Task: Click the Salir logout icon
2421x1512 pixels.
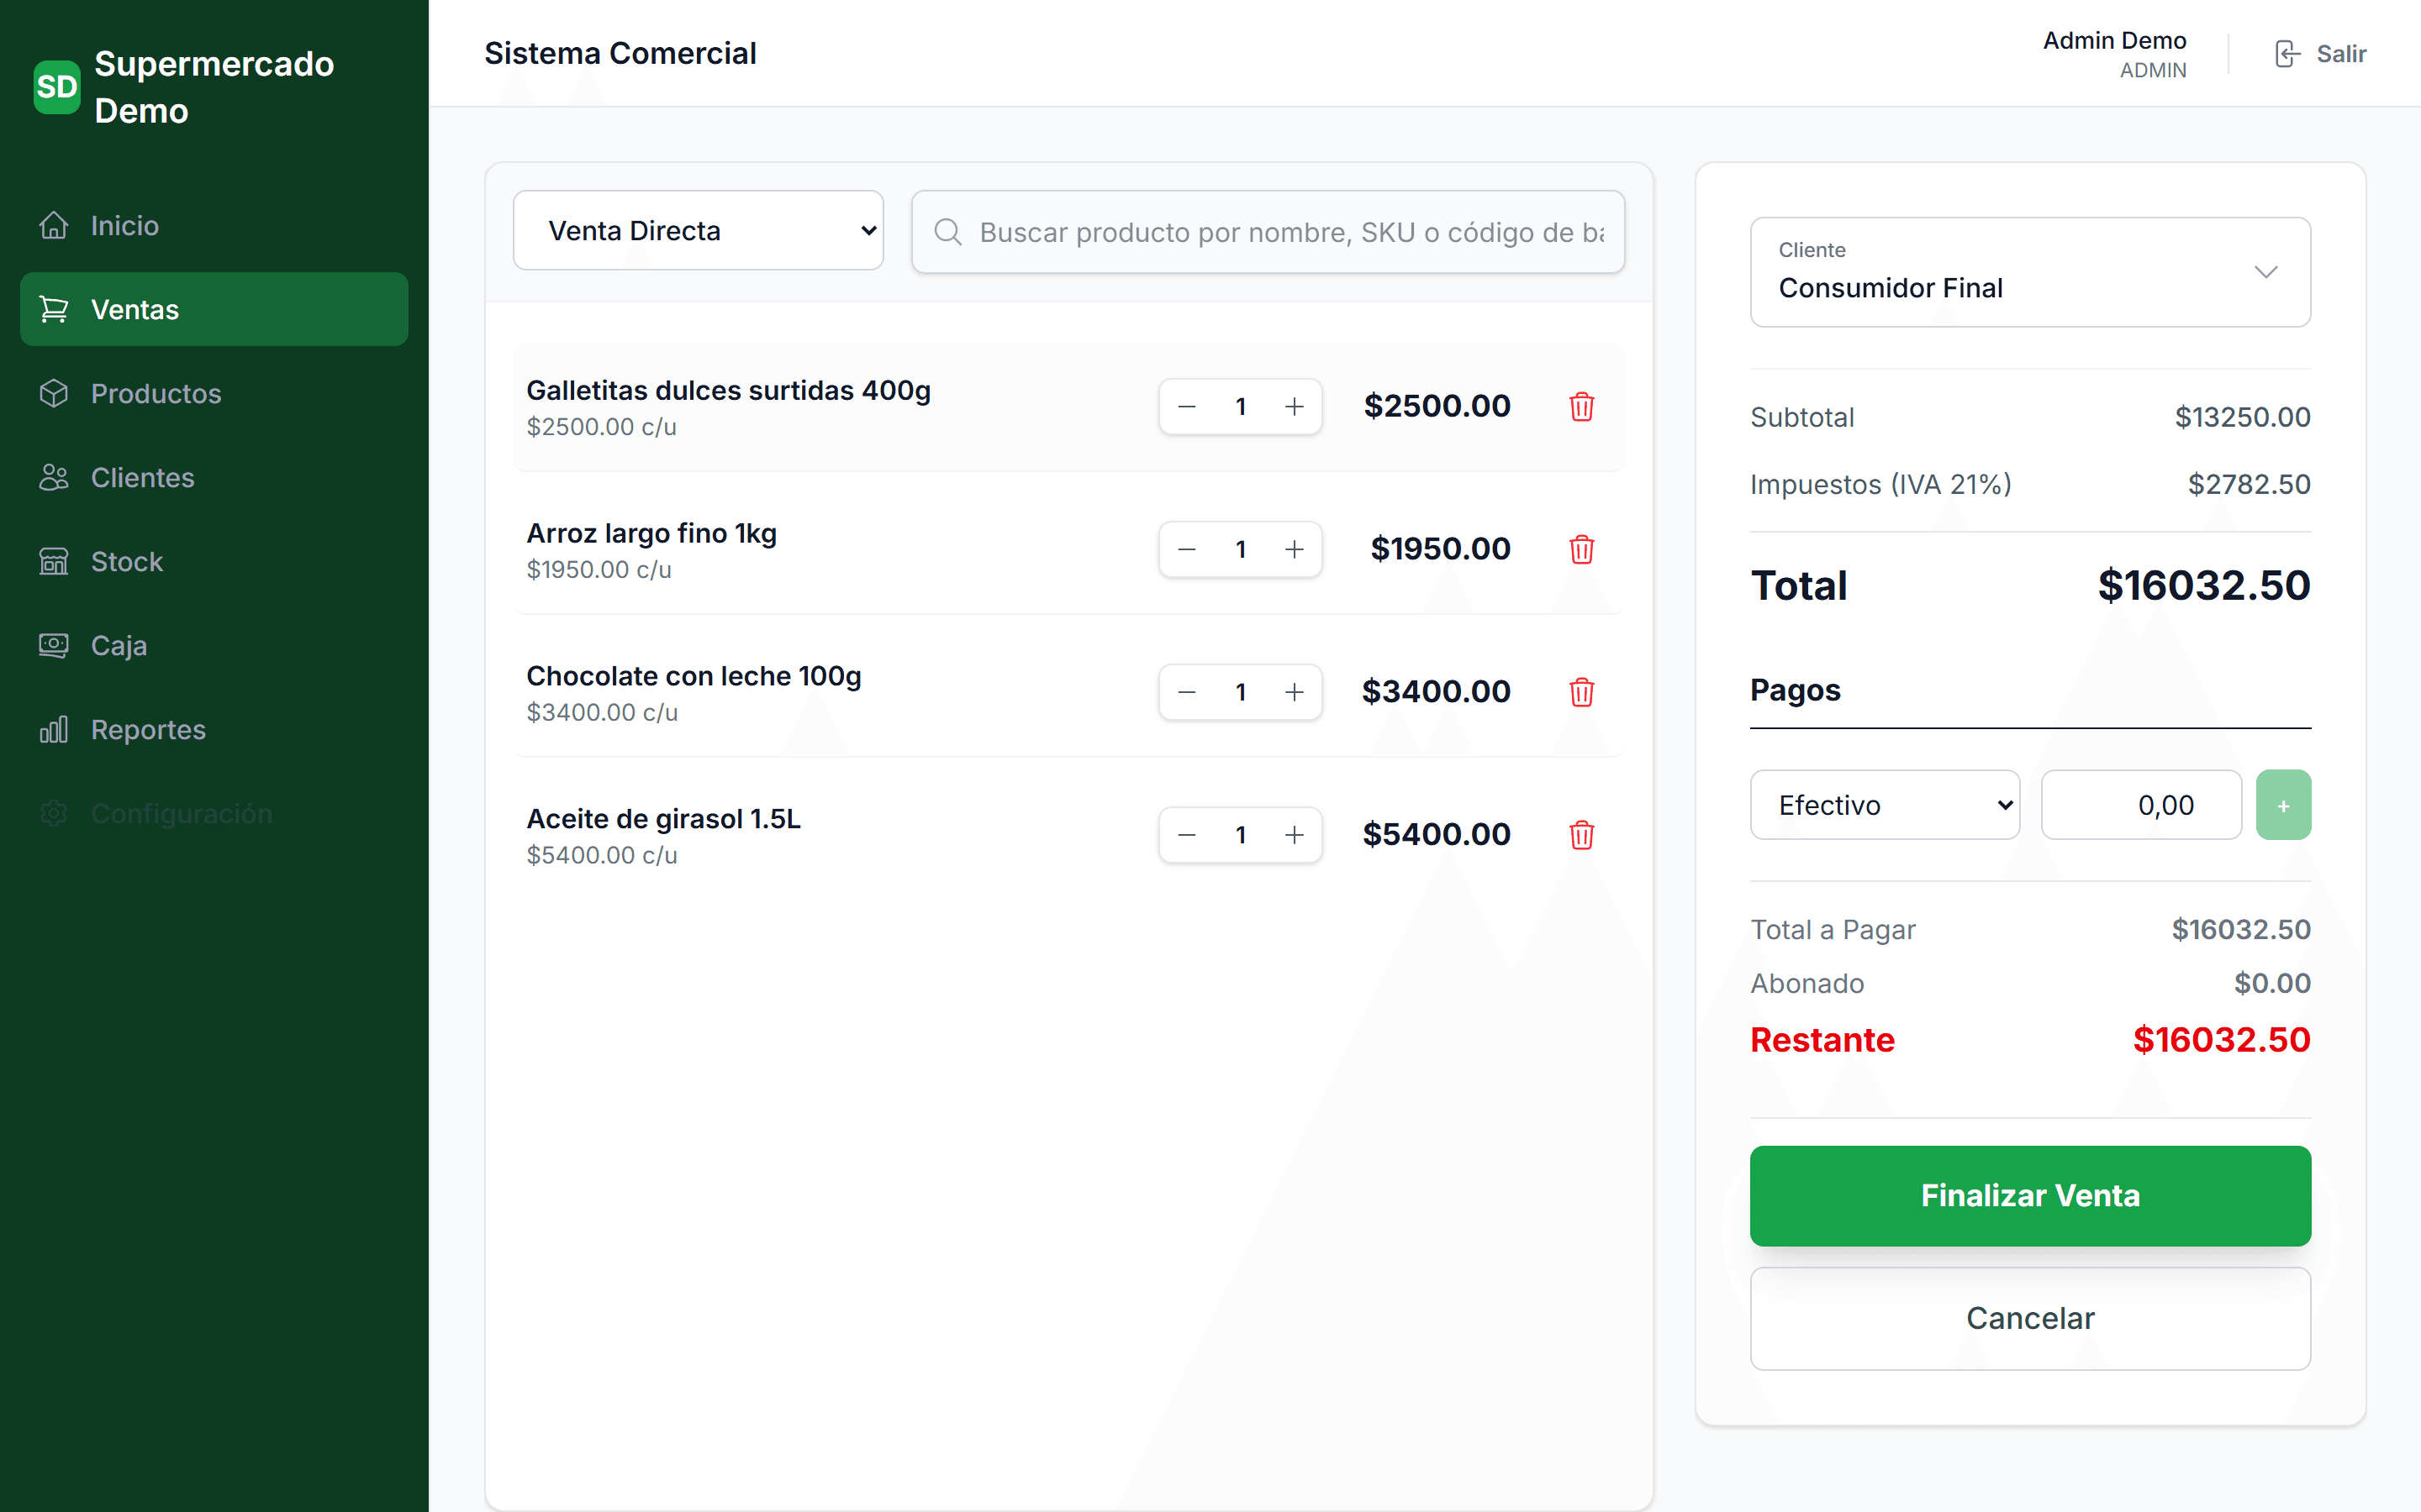Action: [2287, 54]
